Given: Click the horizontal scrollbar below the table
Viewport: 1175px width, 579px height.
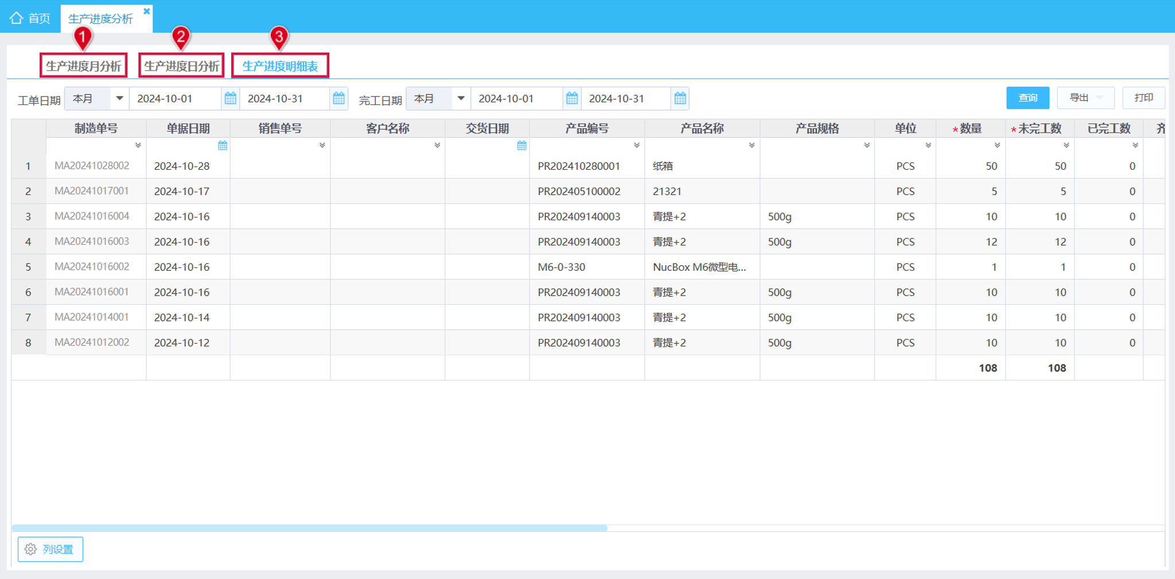Looking at the screenshot, I should coord(309,527).
